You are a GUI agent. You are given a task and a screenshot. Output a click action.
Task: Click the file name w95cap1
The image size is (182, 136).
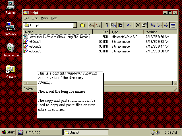35,42
